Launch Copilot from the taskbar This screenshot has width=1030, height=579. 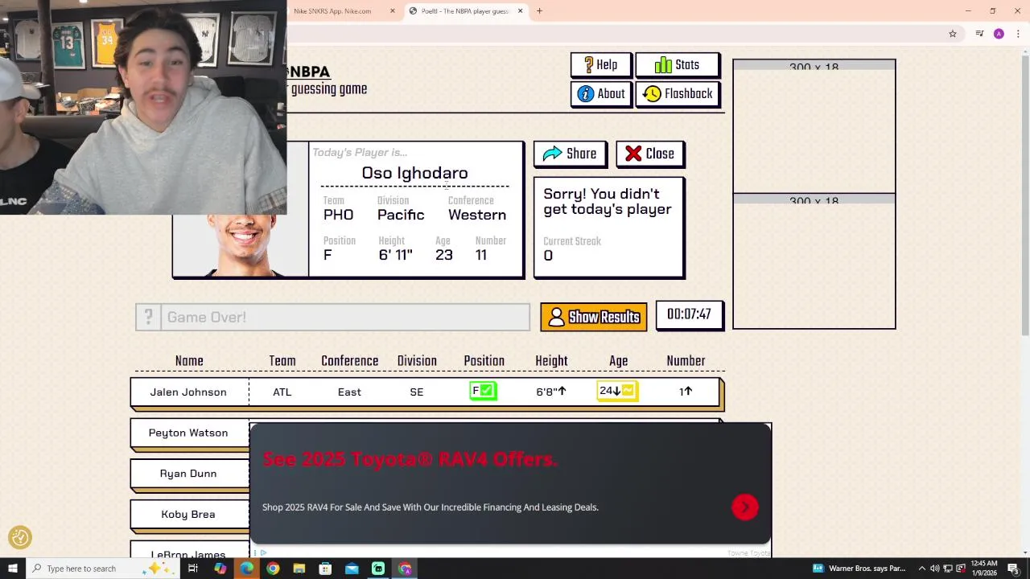[x=220, y=569]
